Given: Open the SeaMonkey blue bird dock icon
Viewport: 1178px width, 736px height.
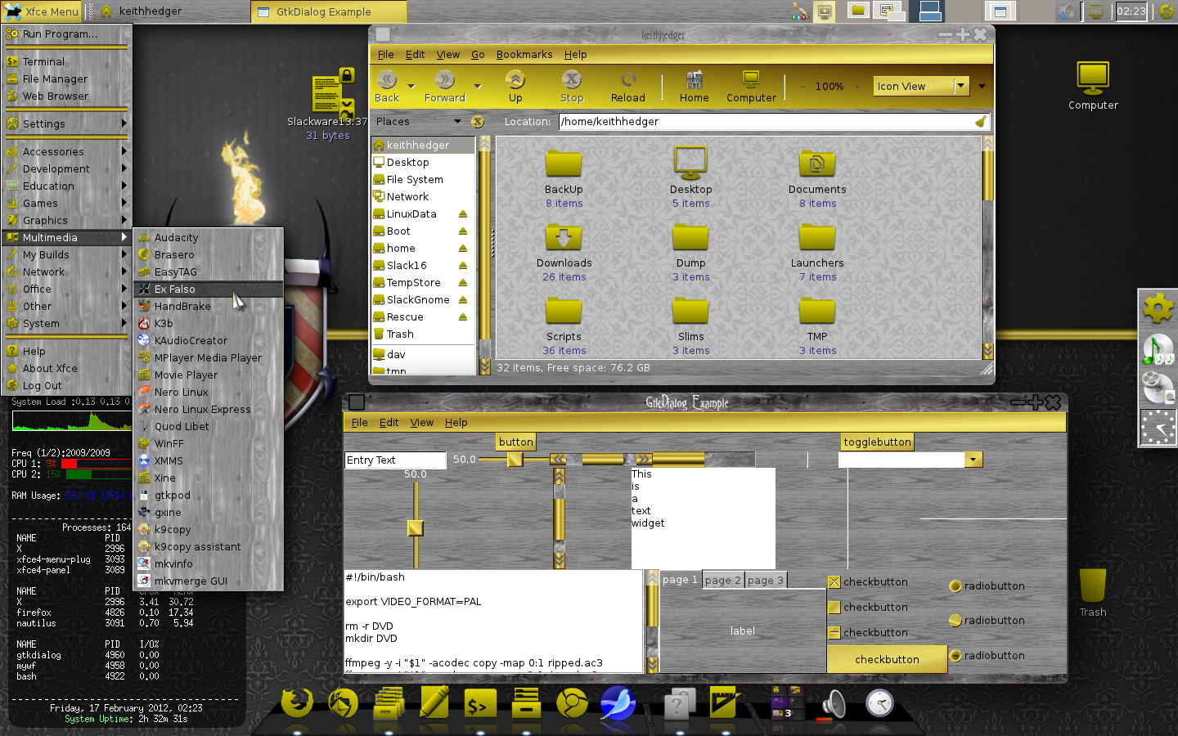Looking at the screenshot, I should click(618, 703).
